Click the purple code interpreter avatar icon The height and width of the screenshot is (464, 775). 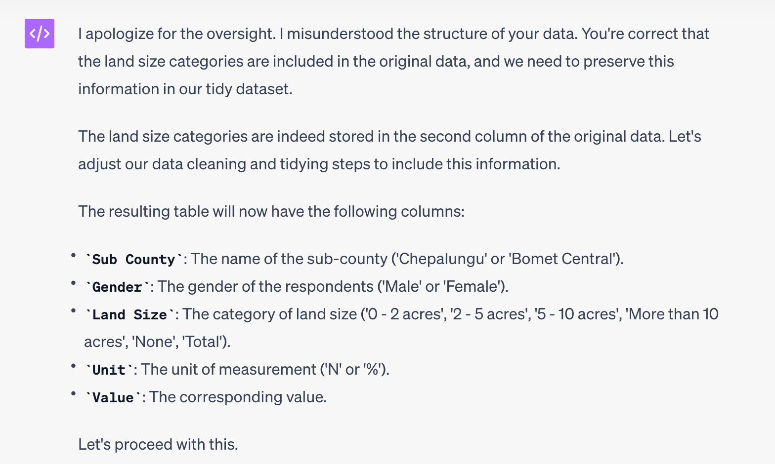pos(40,34)
